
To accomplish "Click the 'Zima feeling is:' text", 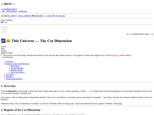I will pos(7,20).
